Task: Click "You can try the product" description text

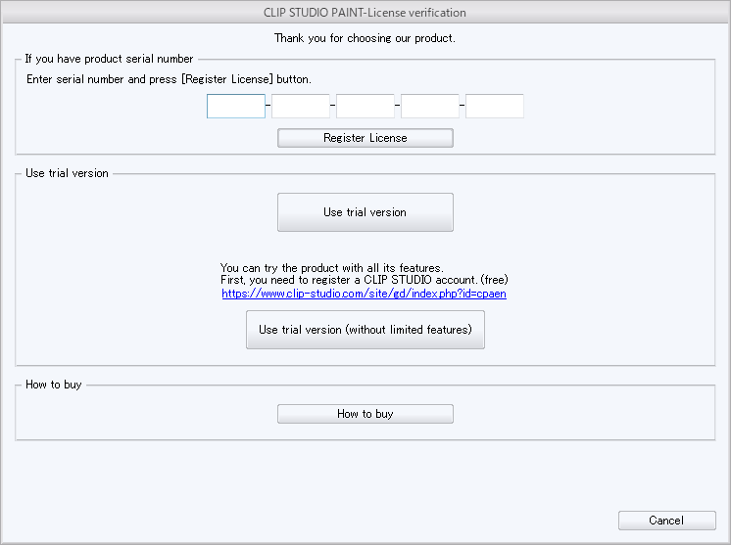Action: pos(332,268)
